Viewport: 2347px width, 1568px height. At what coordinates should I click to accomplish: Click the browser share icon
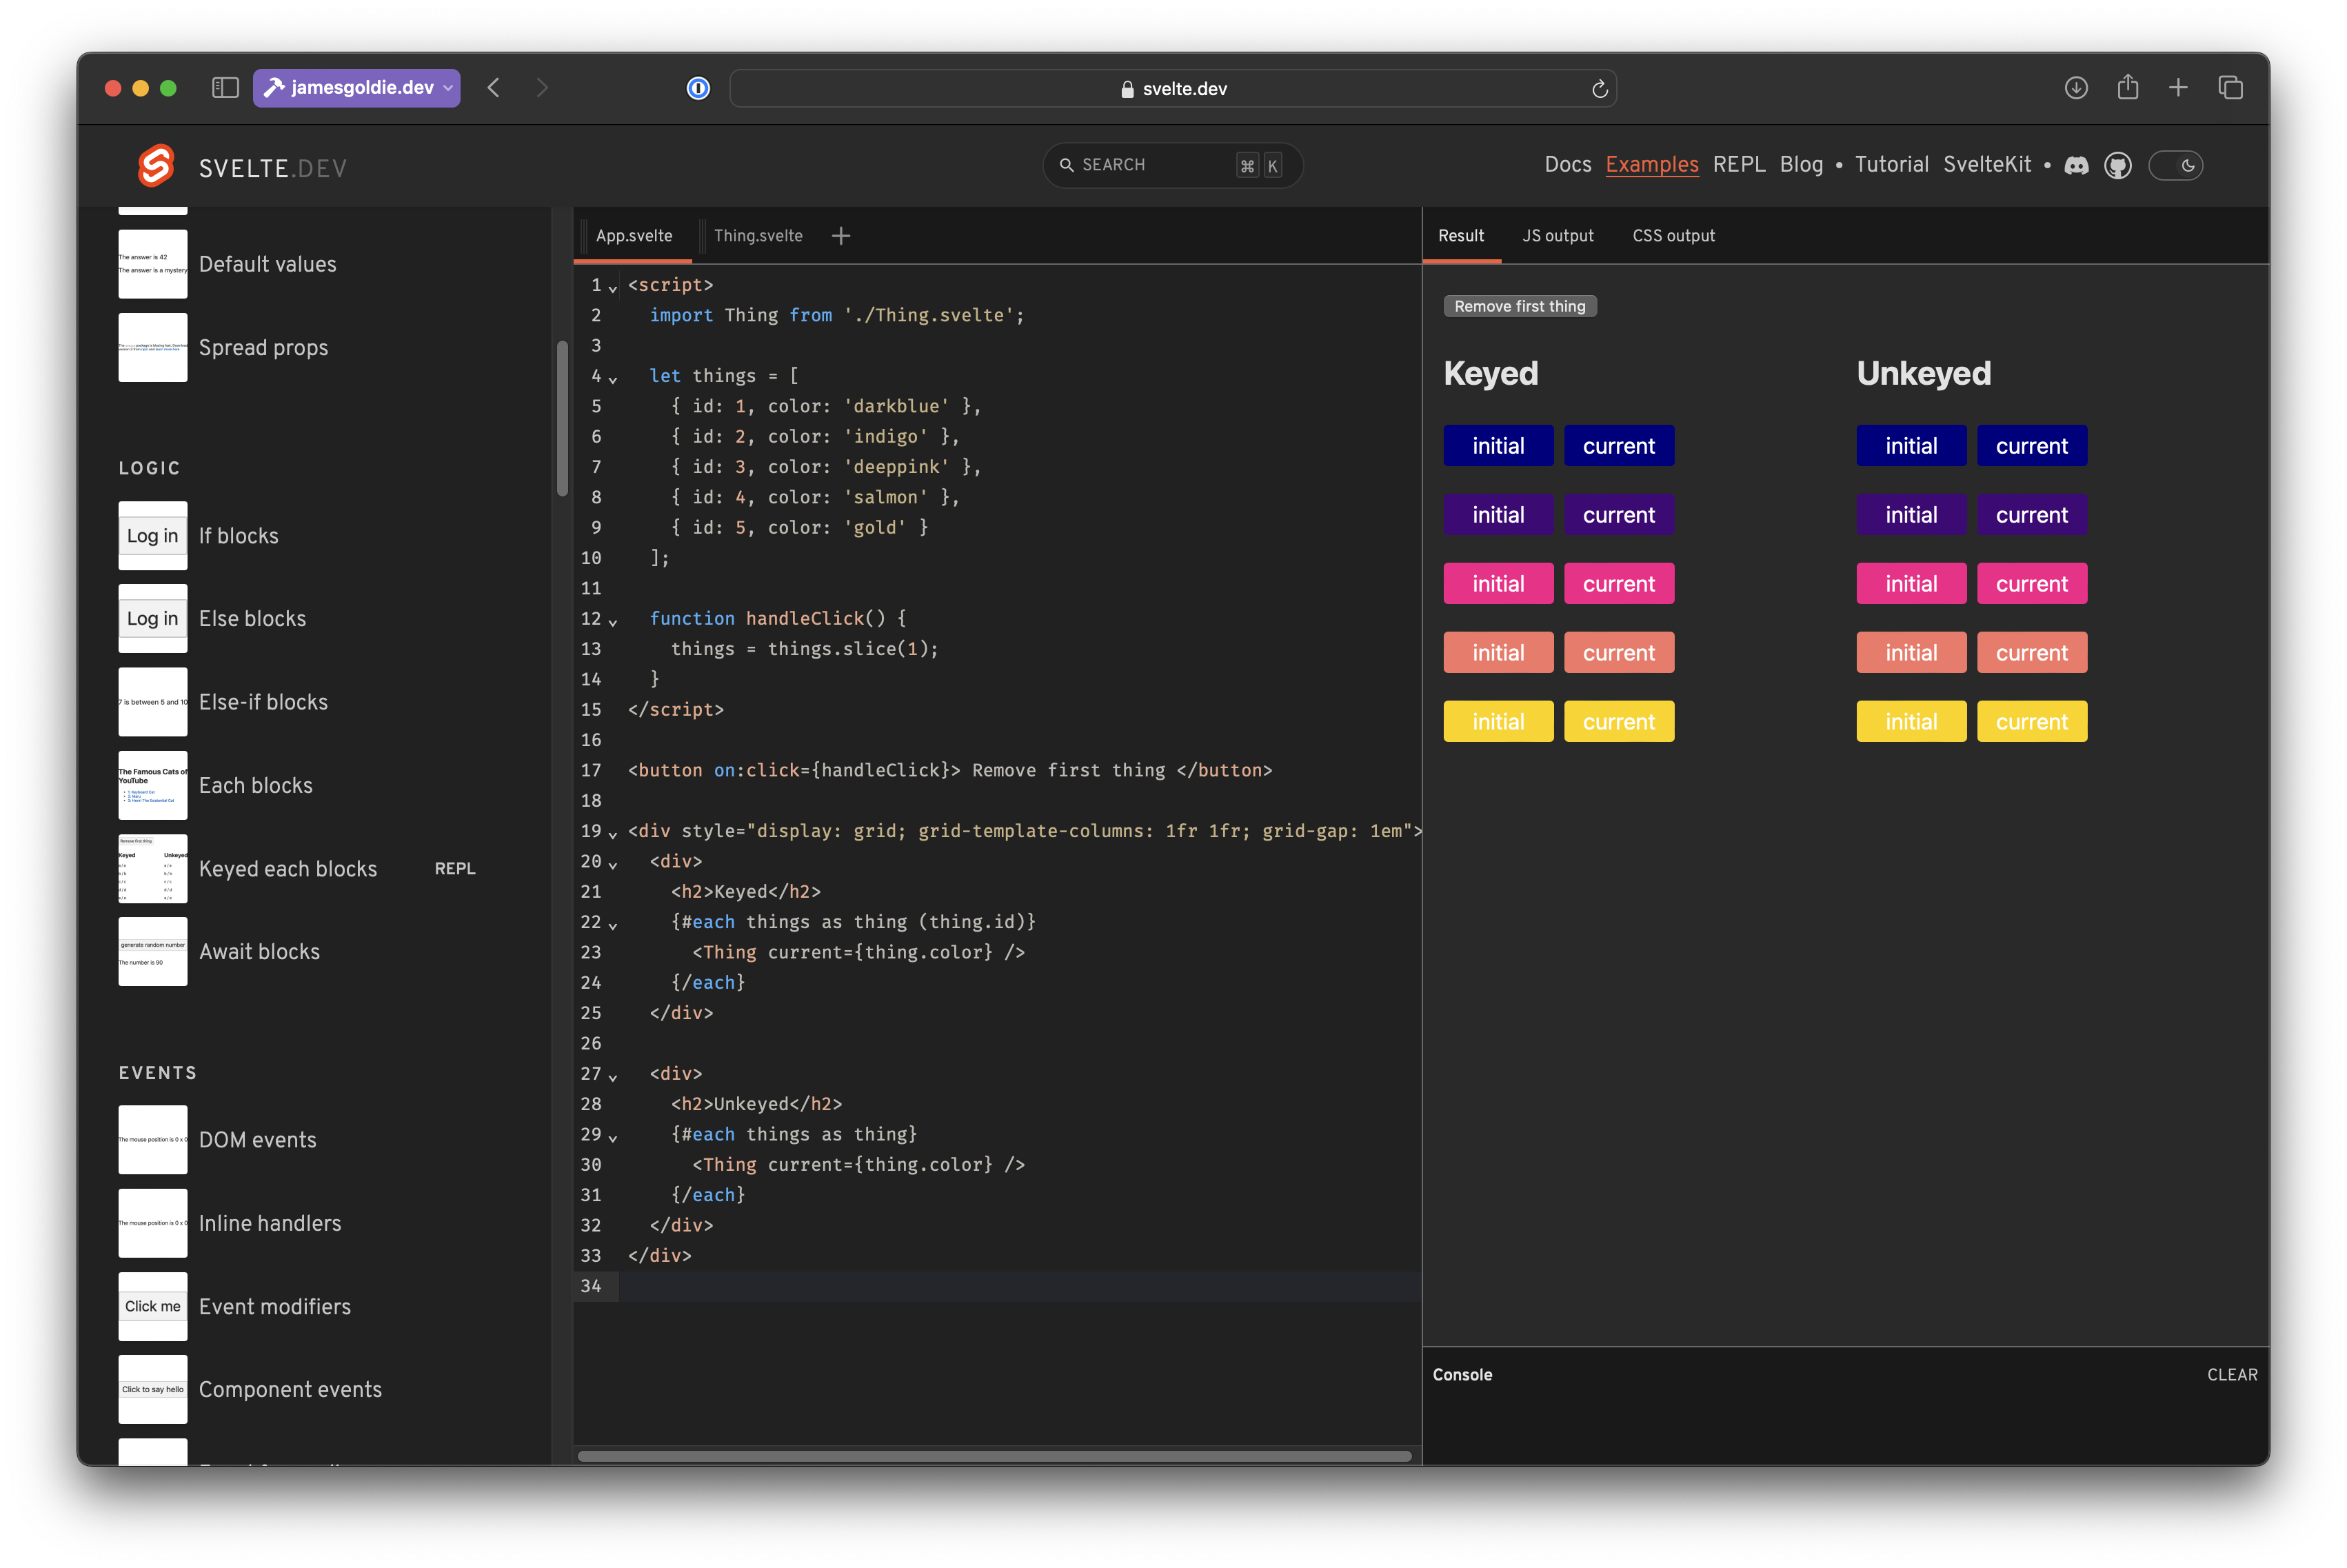(x=2128, y=88)
